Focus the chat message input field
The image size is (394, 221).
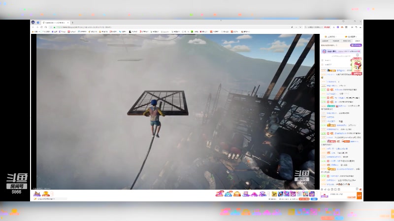(338, 195)
